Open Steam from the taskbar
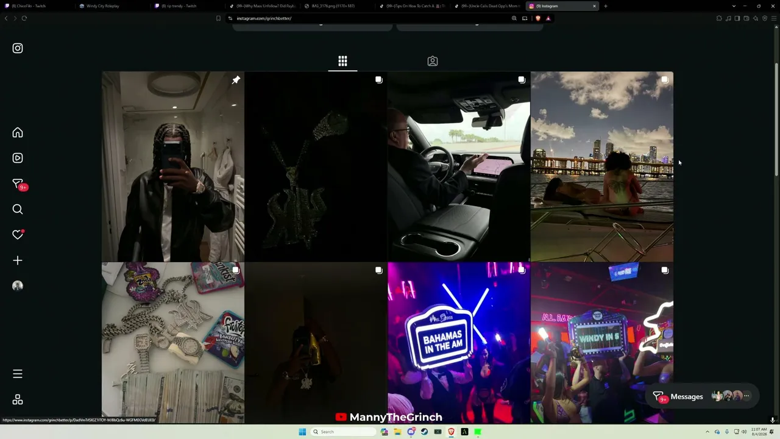 pos(424,432)
